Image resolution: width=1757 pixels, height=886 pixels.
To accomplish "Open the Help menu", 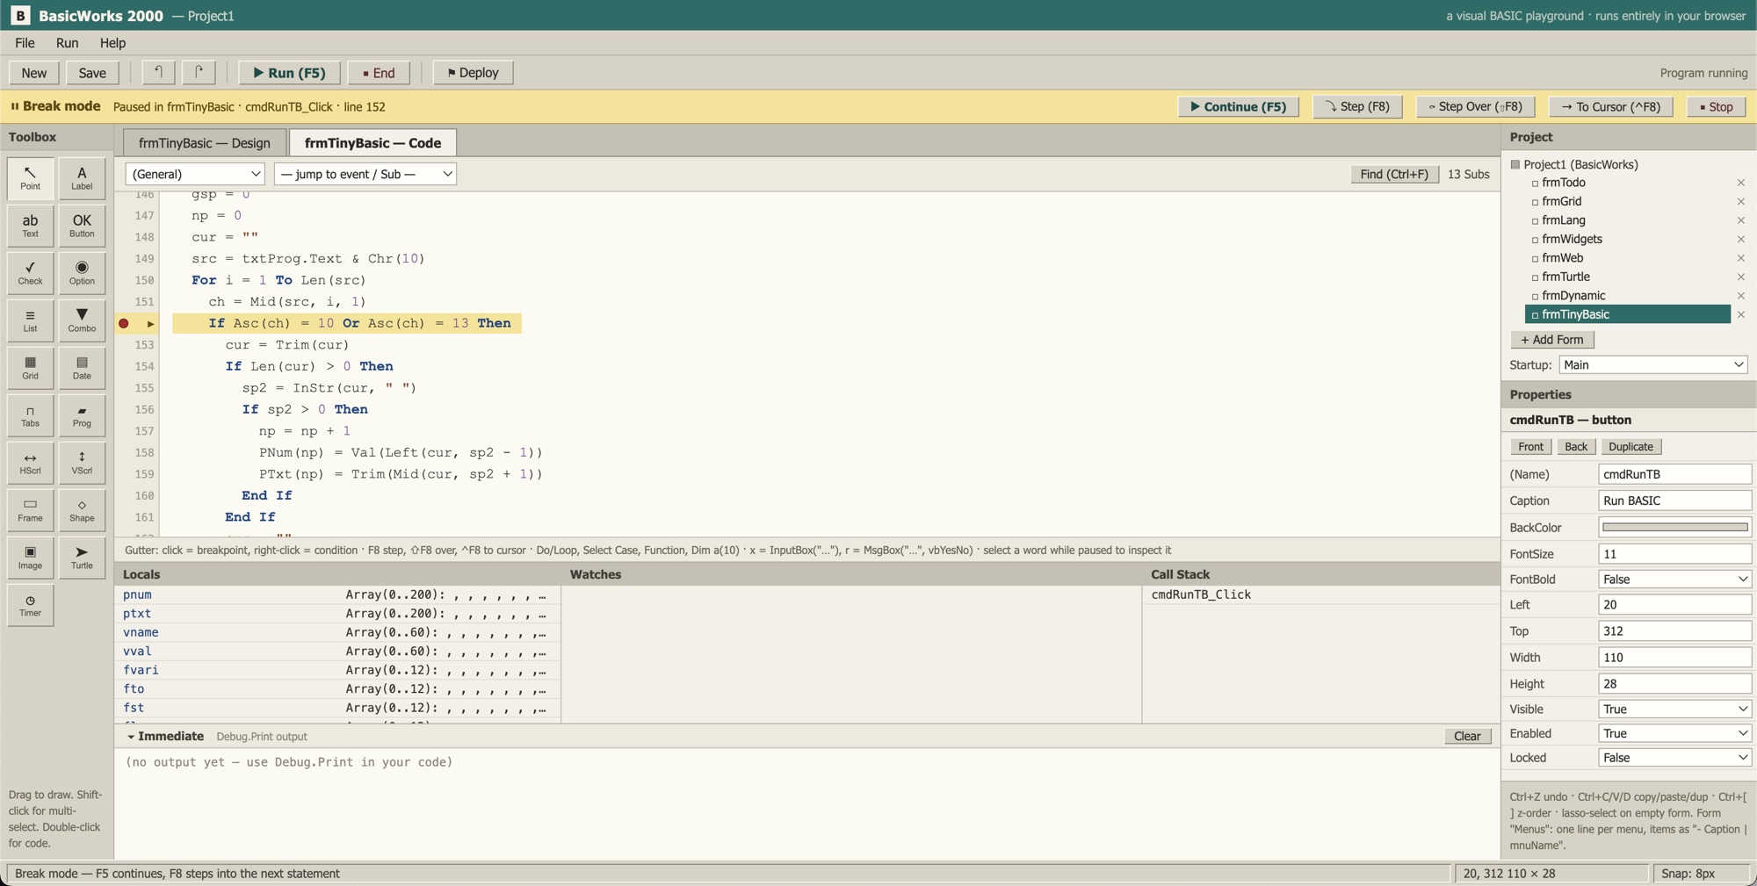I will [x=112, y=42].
